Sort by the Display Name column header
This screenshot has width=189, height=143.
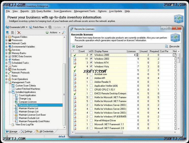click(x=110, y=51)
